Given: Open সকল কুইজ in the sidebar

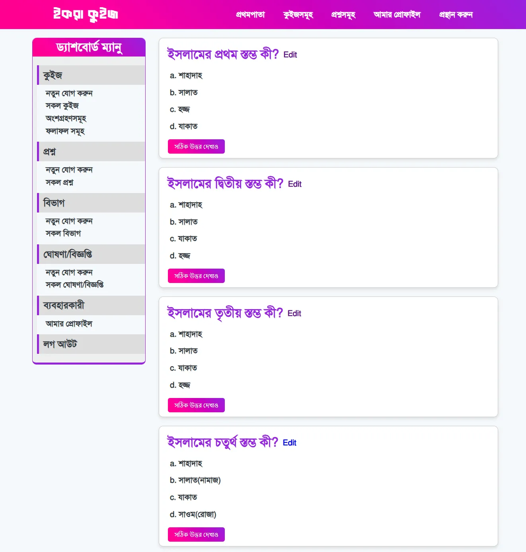Looking at the screenshot, I should click(62, 106).
